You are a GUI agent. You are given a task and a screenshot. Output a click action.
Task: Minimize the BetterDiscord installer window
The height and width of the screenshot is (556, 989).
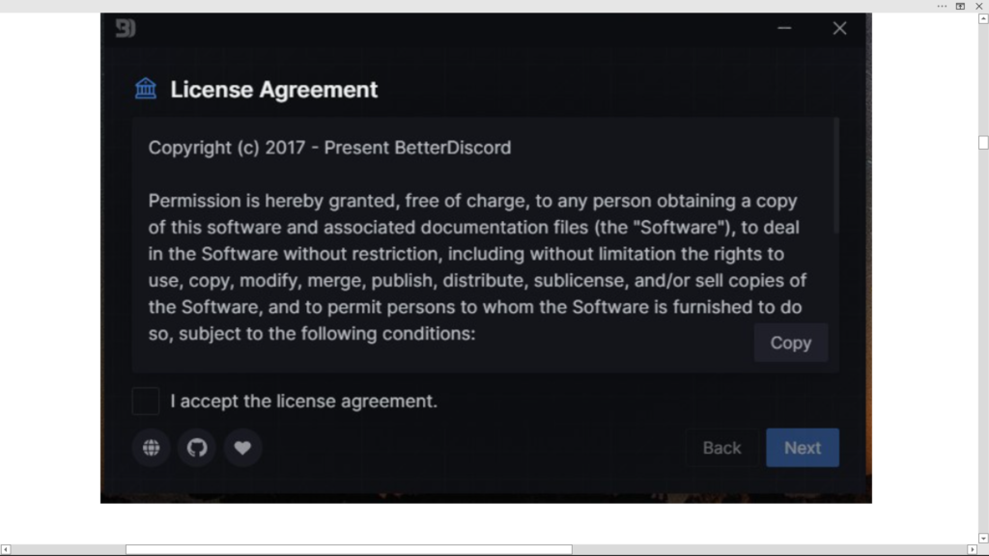[x=784, y=28]
